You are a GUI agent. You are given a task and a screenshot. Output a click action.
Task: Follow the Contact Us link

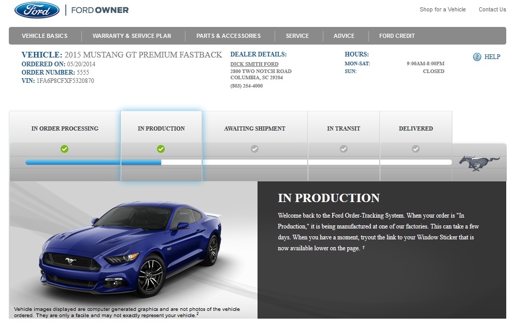(492, 9)
